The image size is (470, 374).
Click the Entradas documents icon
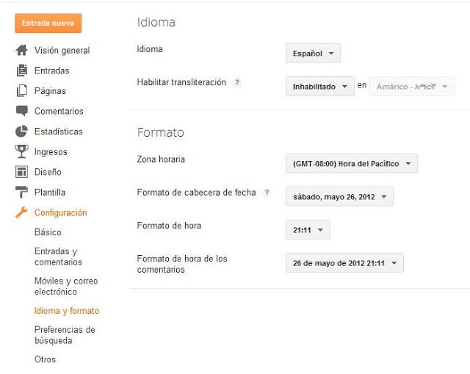[x=21, y=71]
